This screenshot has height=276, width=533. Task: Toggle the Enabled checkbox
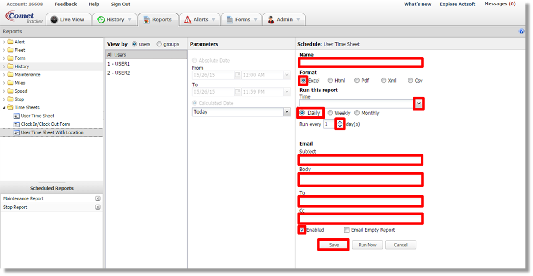[x=302, y=230]
